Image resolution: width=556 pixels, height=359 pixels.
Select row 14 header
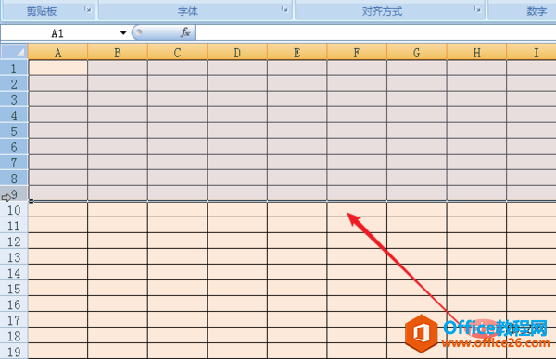pyautogui.click(x=14, y=273)
